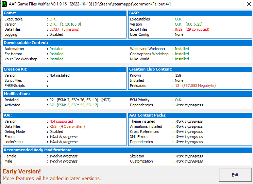253x184 pixels.
Task: Select the 4 Overwritten data files text
Action: click(x=72, y=126)
